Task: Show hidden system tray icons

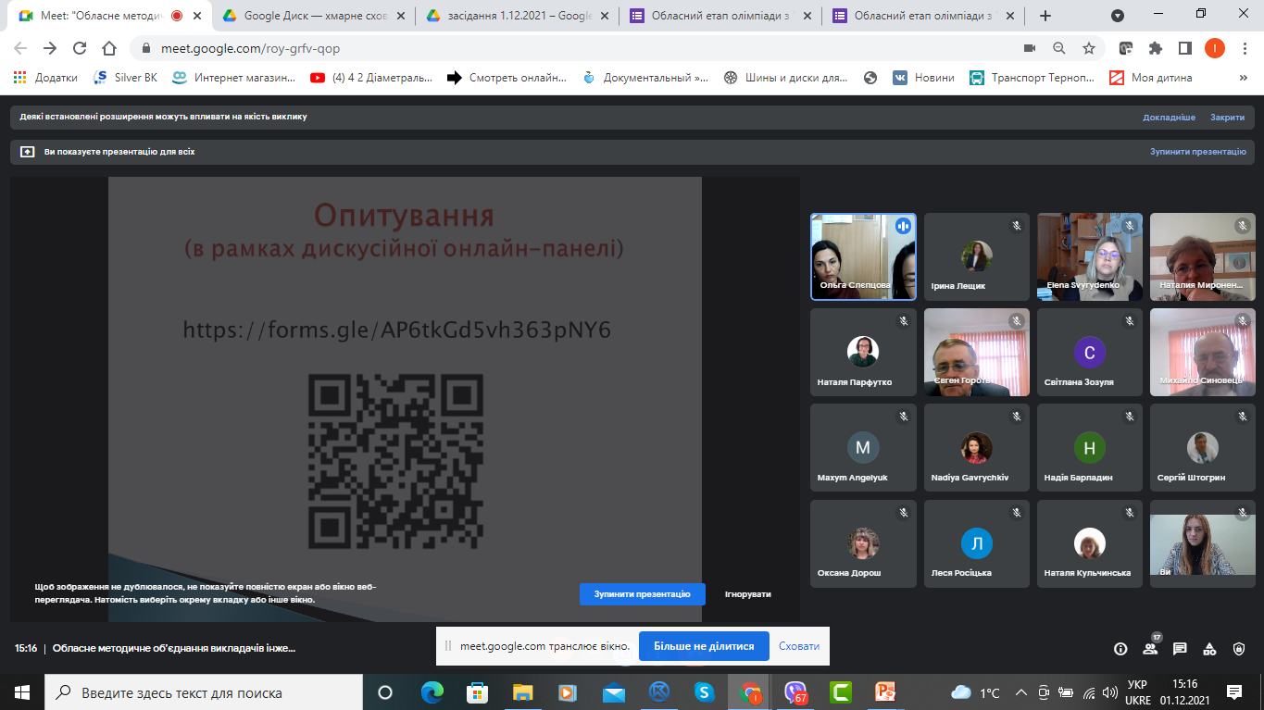Action: [x=1021, y=692]
